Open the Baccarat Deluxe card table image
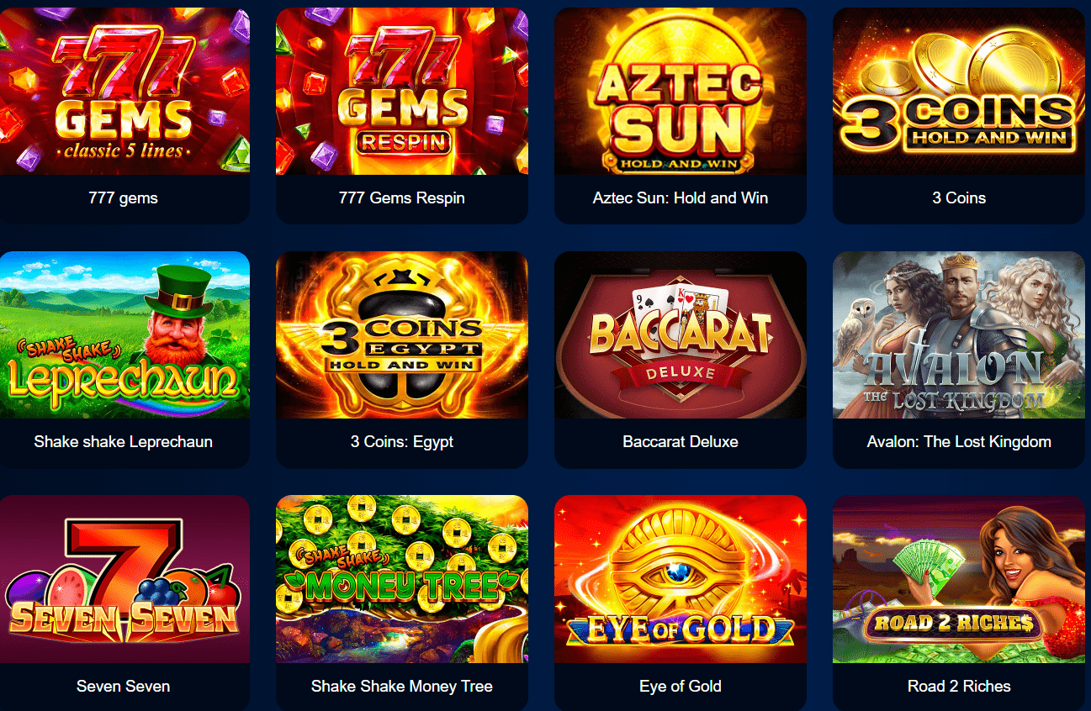The image size is (1091, 711). point(681,334)
